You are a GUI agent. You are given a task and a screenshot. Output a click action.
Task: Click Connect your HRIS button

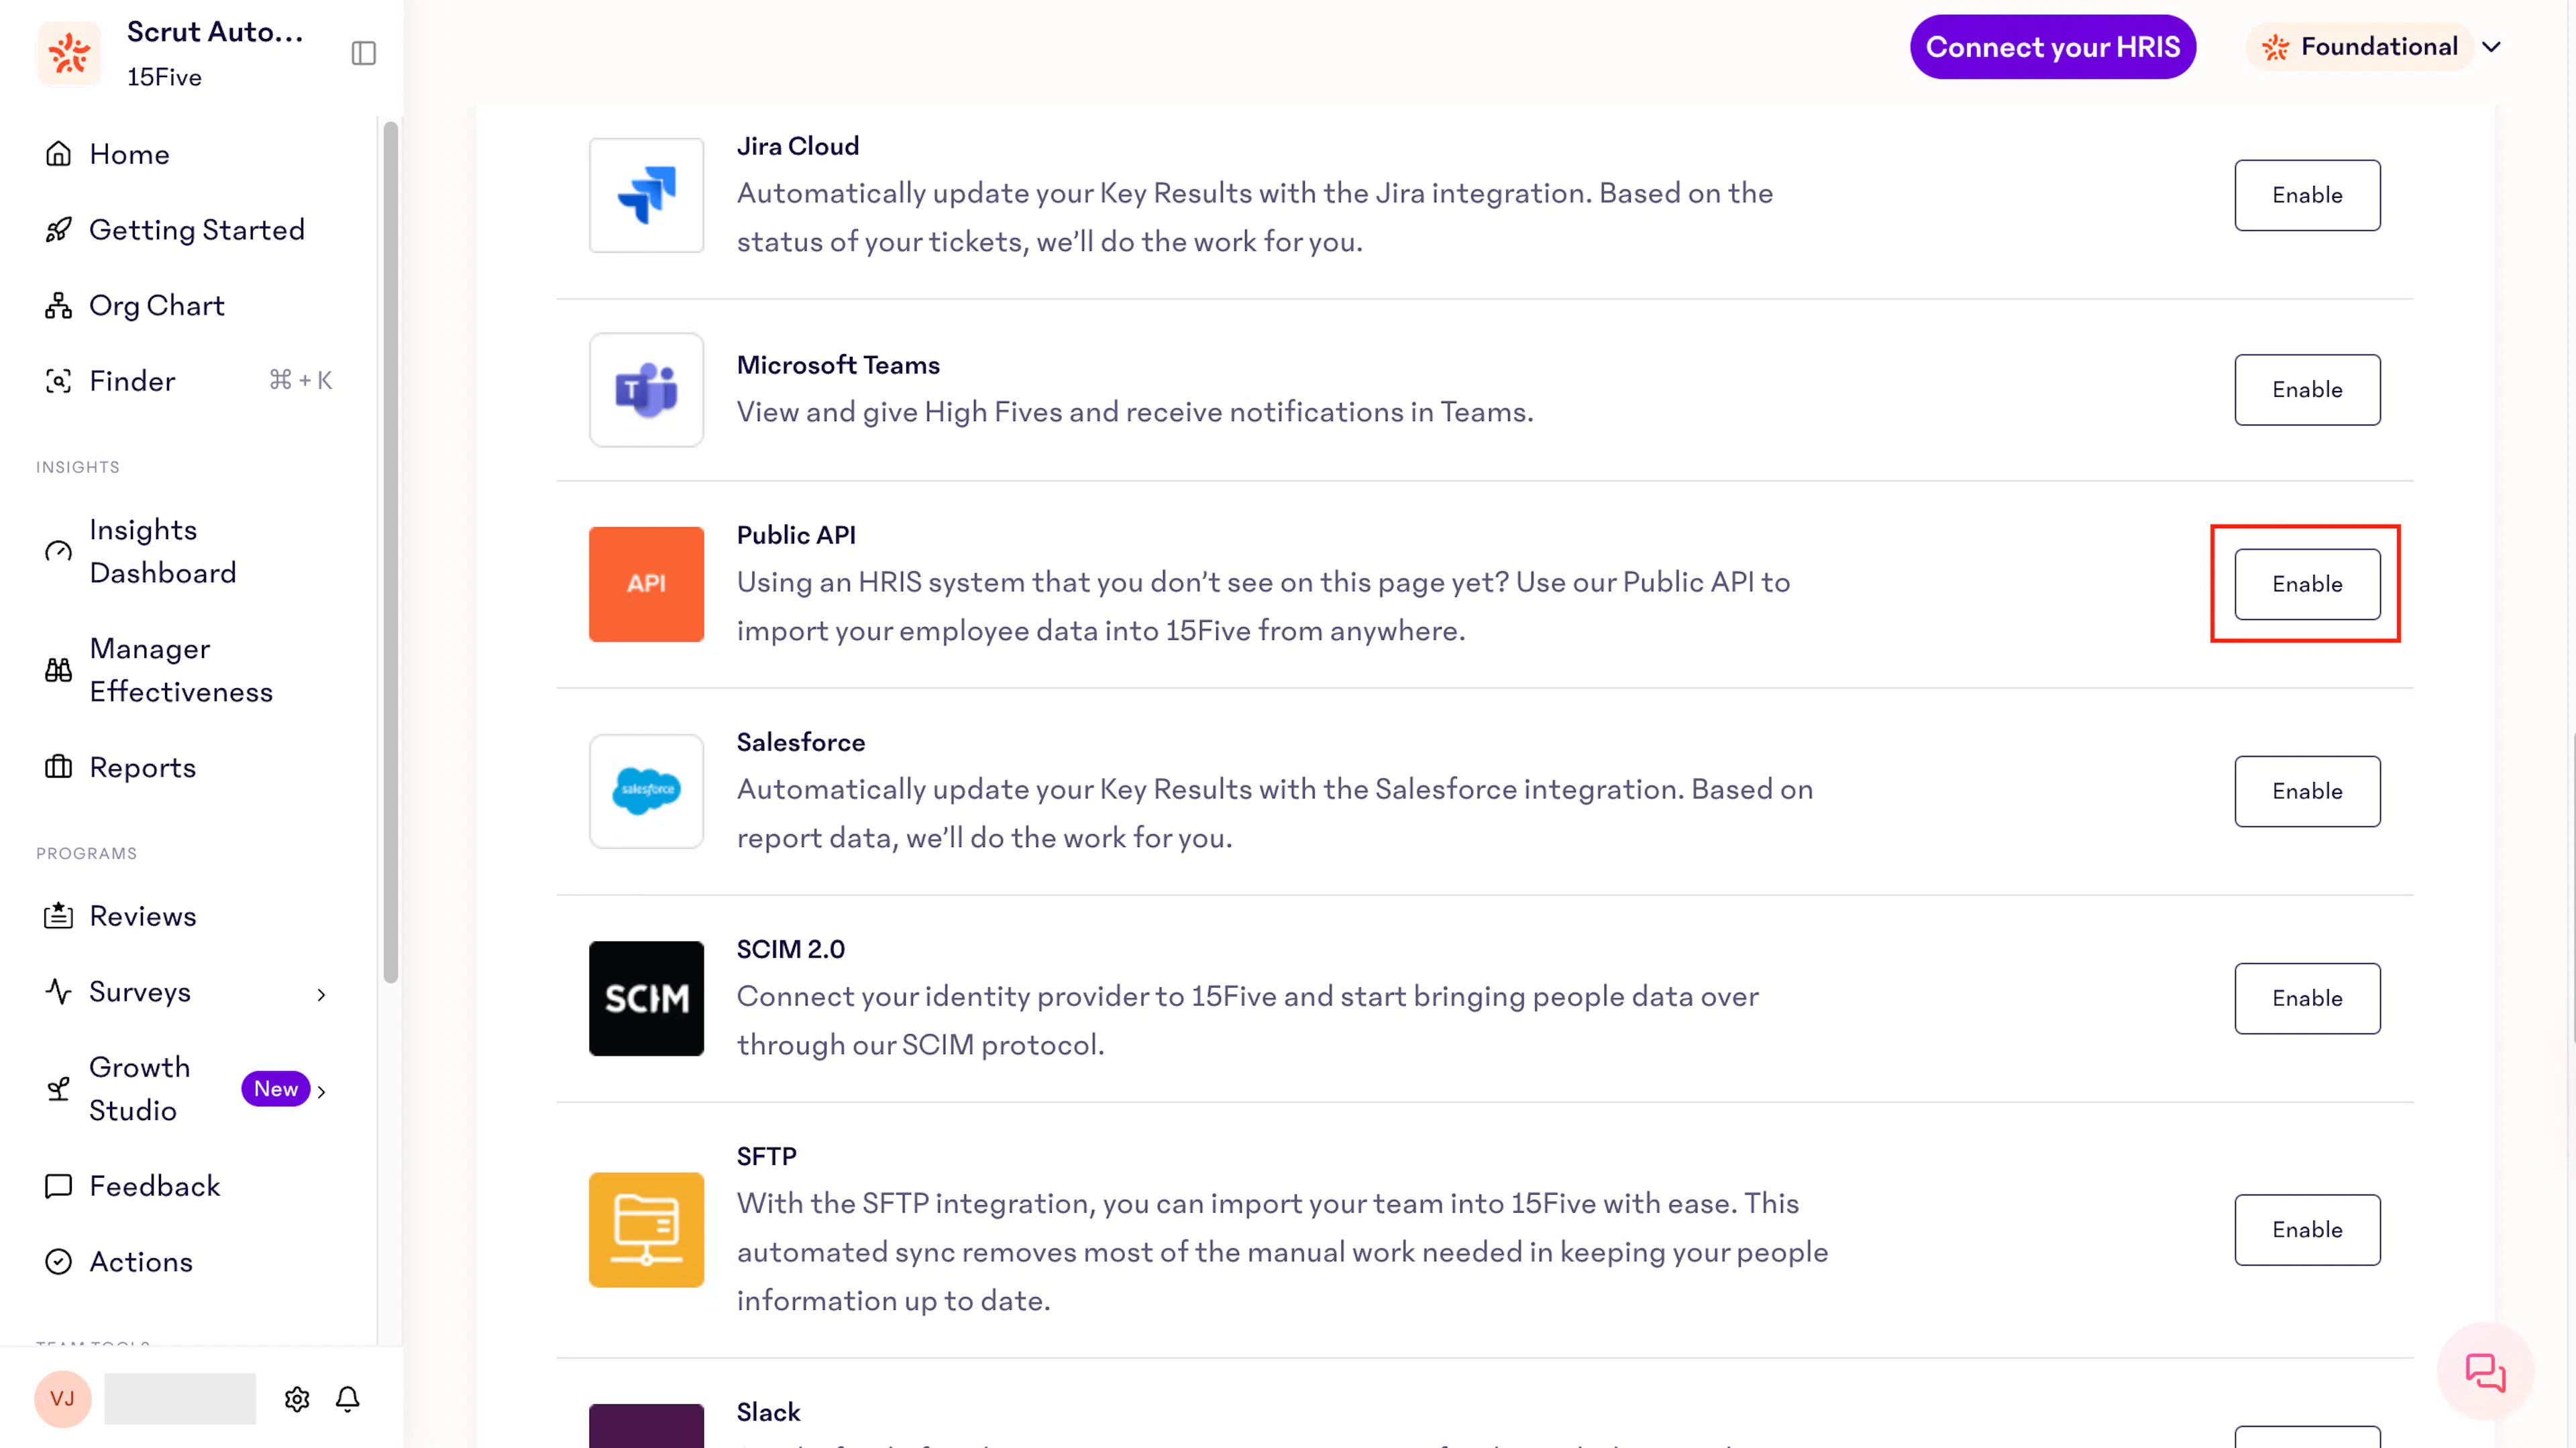(x=2052, y=47)
